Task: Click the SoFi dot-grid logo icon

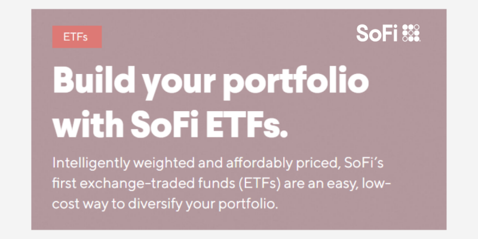Action: point(411,33)
